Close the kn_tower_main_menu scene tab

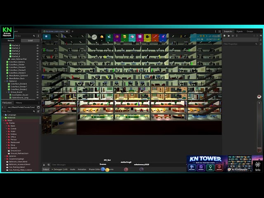[x=67, y=31]
